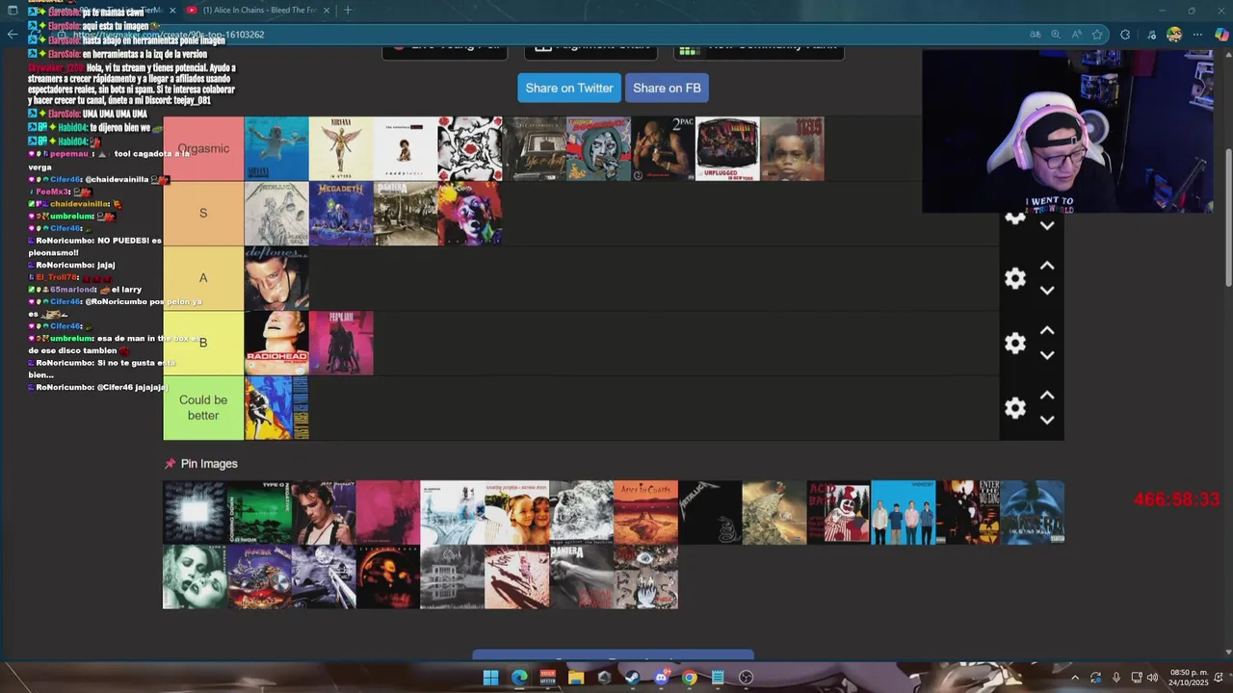This screenshot has height=693, width=1233.
Task: Open volume control in system tray
Action: pos(1153,678)
